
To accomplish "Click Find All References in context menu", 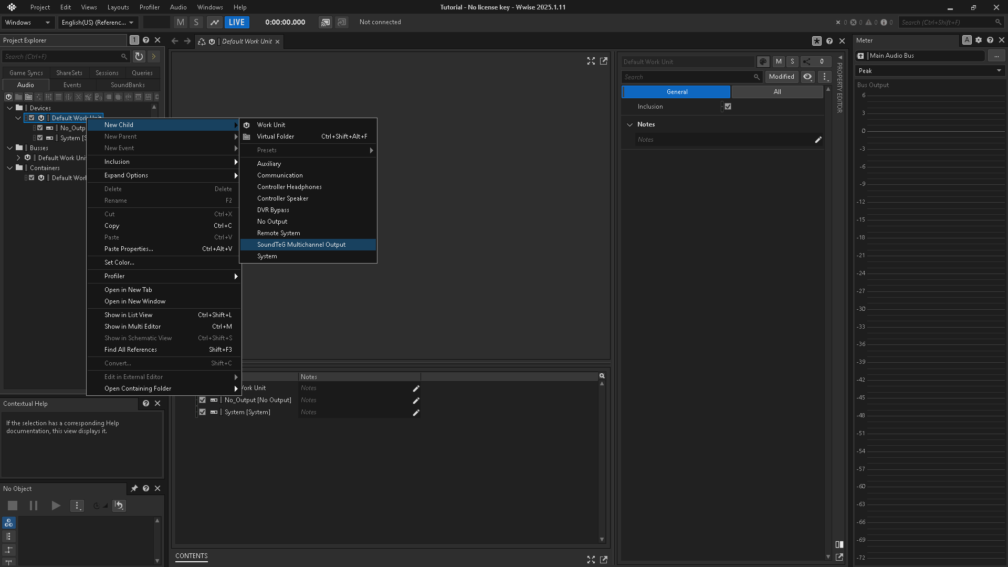I will click(x=164, y=350).
